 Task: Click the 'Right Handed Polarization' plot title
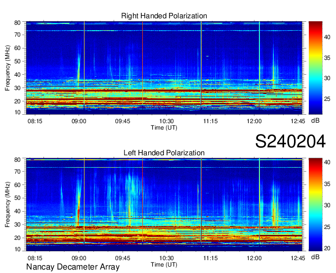click(164, 16)
